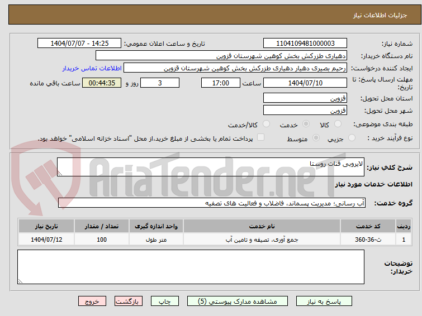The height and width of the screenshot is (316, 422).
Task: Click the ردیف column header
Action: point(404,226)
